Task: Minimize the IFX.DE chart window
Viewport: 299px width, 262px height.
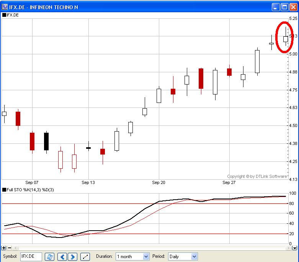Action: (276, 7)
